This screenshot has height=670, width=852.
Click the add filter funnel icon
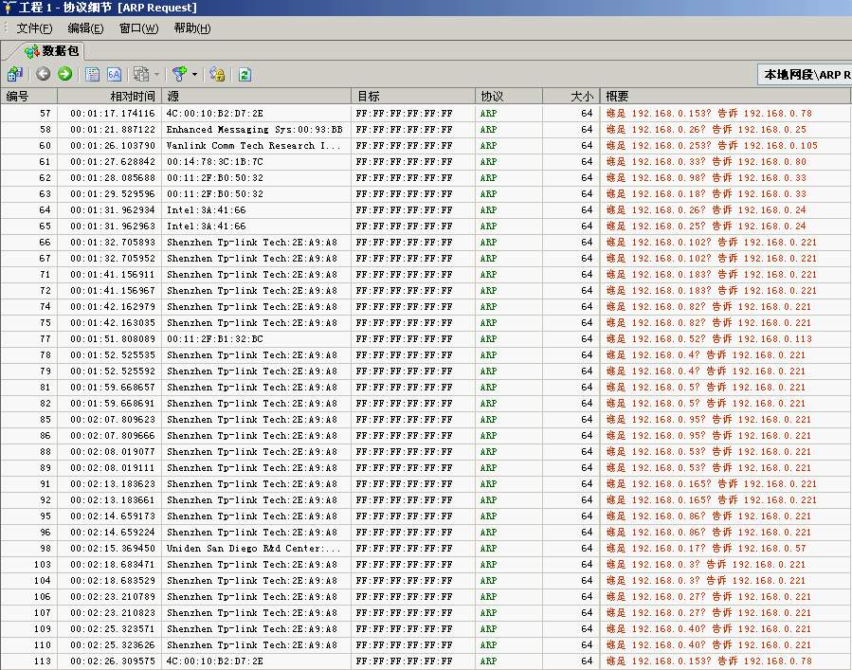pyautogui.click(x=179, y=74)
